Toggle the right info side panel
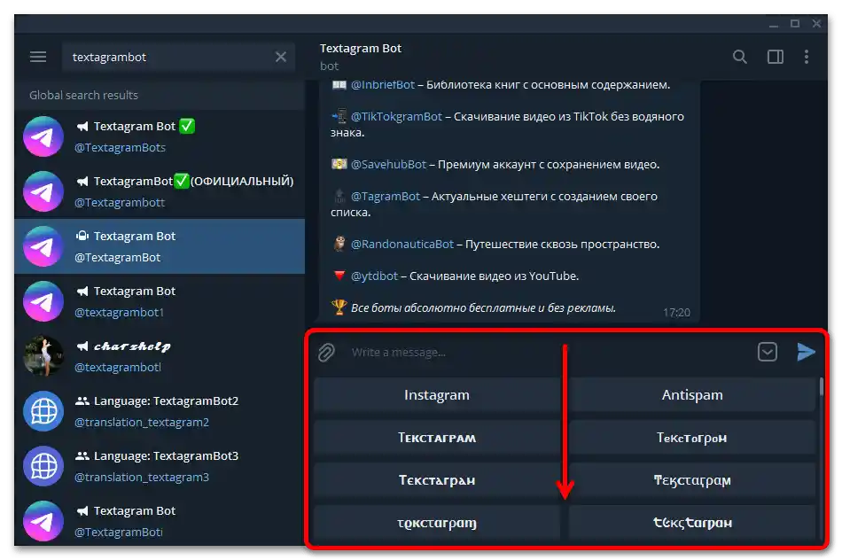 point(775,57)
